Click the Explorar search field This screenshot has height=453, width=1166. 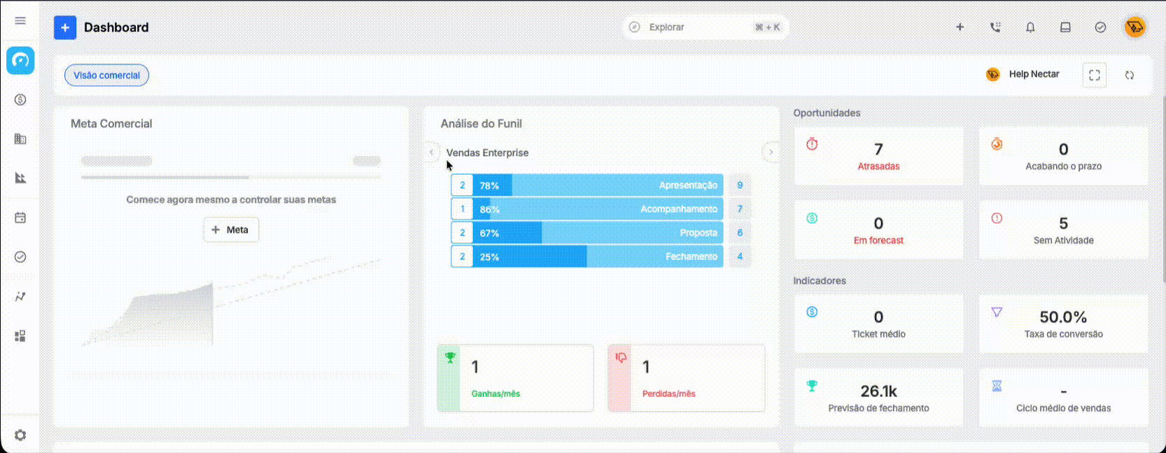tap(705, 27)
